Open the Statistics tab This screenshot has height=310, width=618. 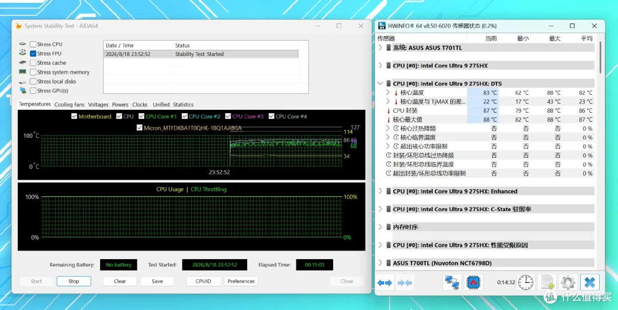[x=183, y=105]
